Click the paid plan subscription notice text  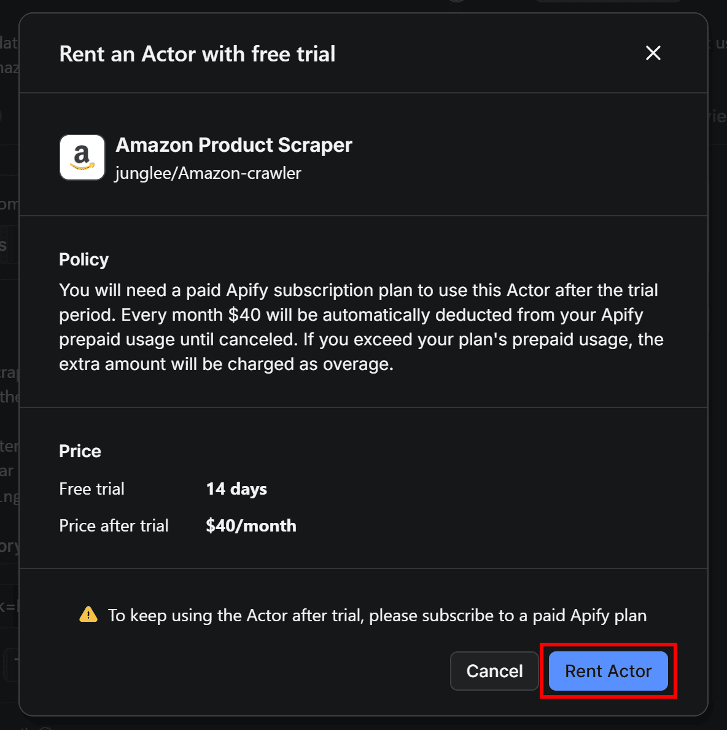point(377,615)
